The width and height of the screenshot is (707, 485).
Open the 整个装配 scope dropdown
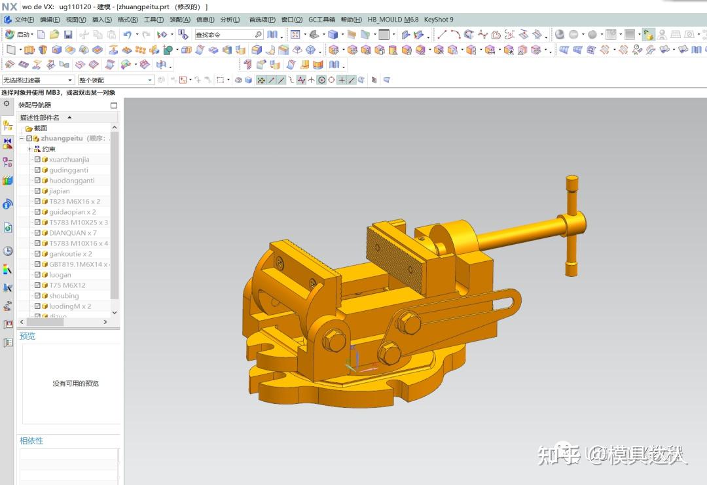pos(116,80)
